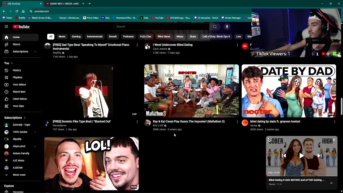Viewport: 343px width, 193px height.
Task: Close the miniplayer
Action: point(334,140)
